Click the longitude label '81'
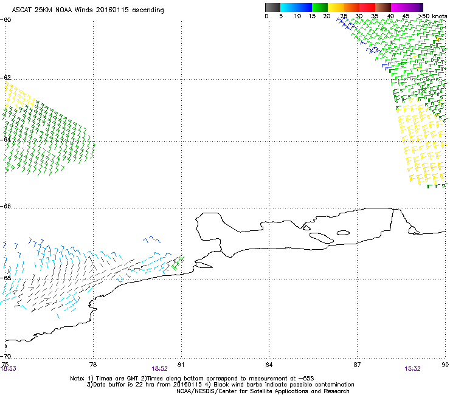 pyautogui.click(x=181, y=365)
